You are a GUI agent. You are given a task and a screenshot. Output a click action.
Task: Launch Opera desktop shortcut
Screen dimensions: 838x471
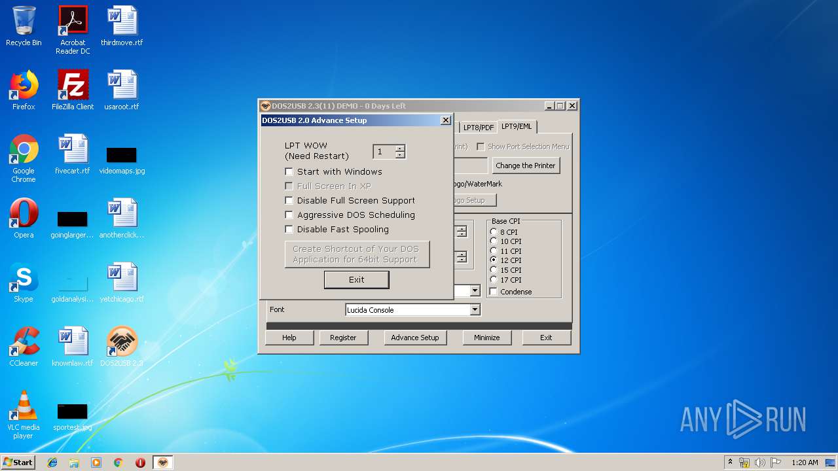point(24,218)
